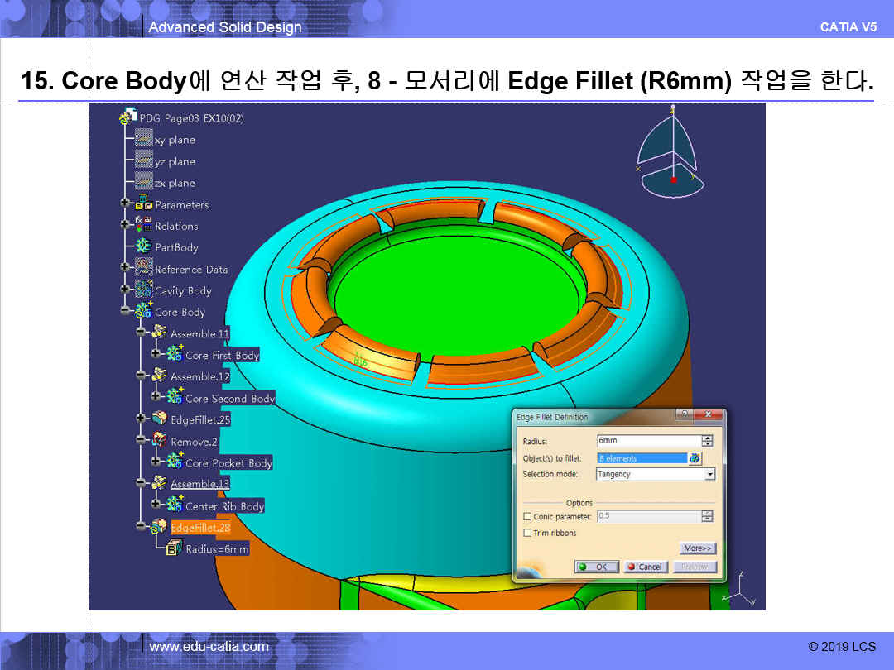Enable the Conic parameter checkbox

(528, 517)
